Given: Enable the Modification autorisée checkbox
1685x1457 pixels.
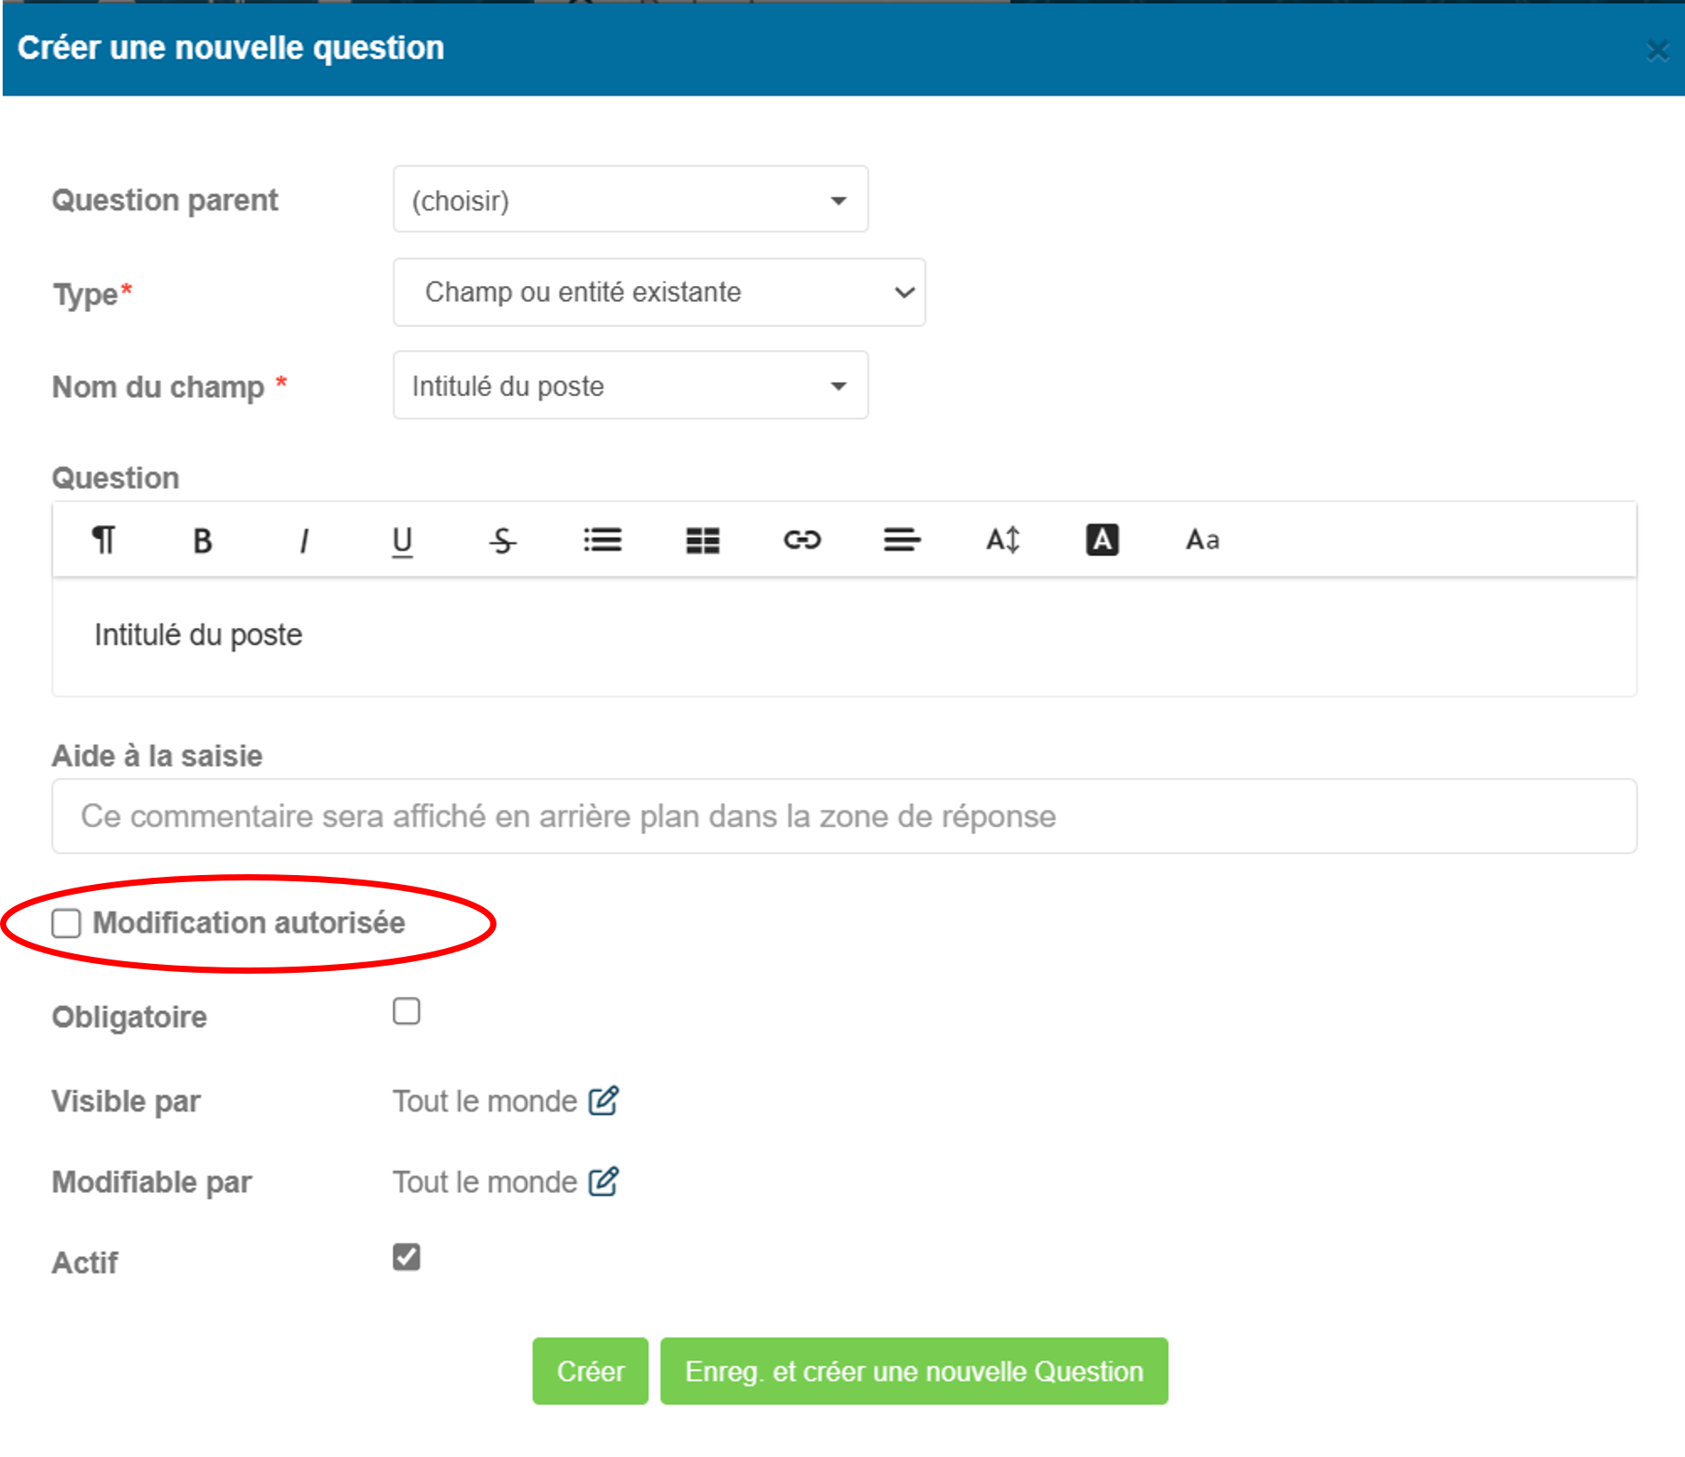Looking at the screenshot, I should pos(67,924).
